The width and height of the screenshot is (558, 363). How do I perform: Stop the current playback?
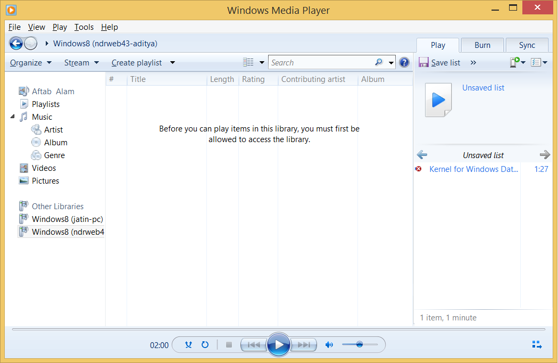point(229,344)
